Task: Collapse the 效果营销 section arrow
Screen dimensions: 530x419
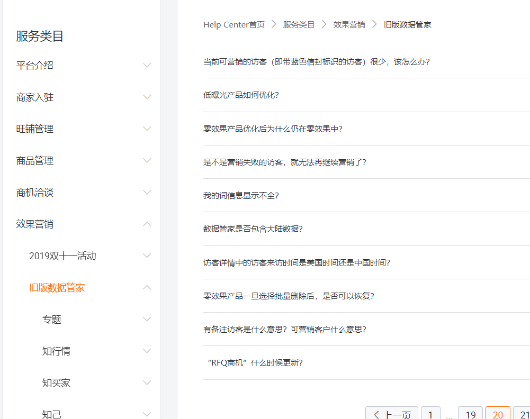Action: [147, 224]
